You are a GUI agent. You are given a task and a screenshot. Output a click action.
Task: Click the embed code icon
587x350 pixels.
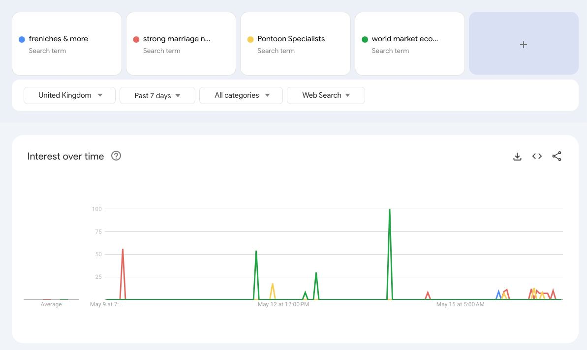coord(537,156)
